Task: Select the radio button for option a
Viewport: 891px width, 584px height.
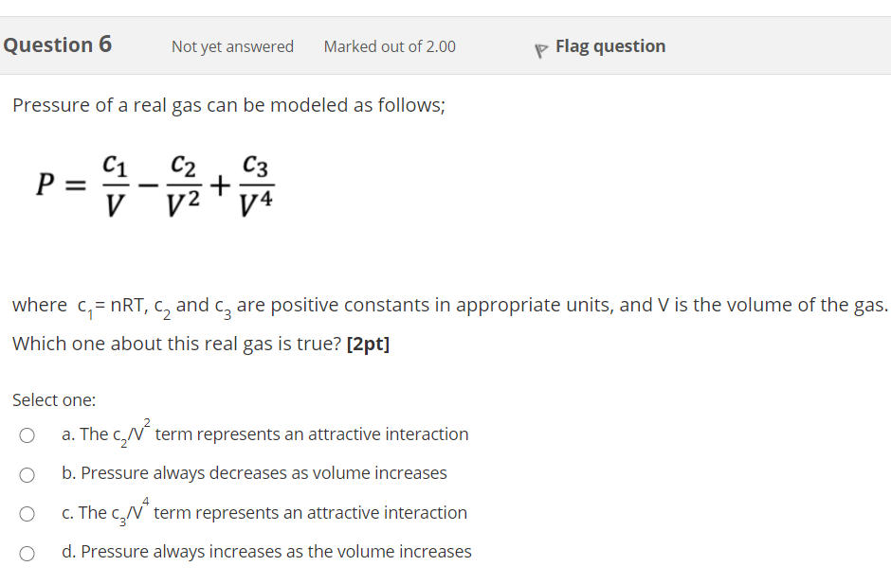Action: 27,434
